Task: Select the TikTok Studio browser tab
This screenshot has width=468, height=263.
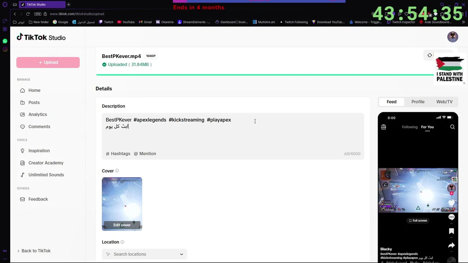Action: click(x=42, y=4)
